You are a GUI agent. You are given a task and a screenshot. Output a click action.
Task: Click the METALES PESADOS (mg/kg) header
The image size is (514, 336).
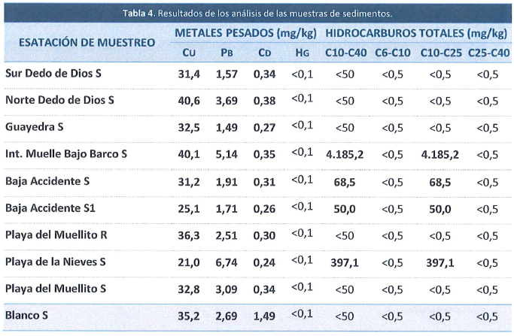pyautogui.click(x=245, y=33)
